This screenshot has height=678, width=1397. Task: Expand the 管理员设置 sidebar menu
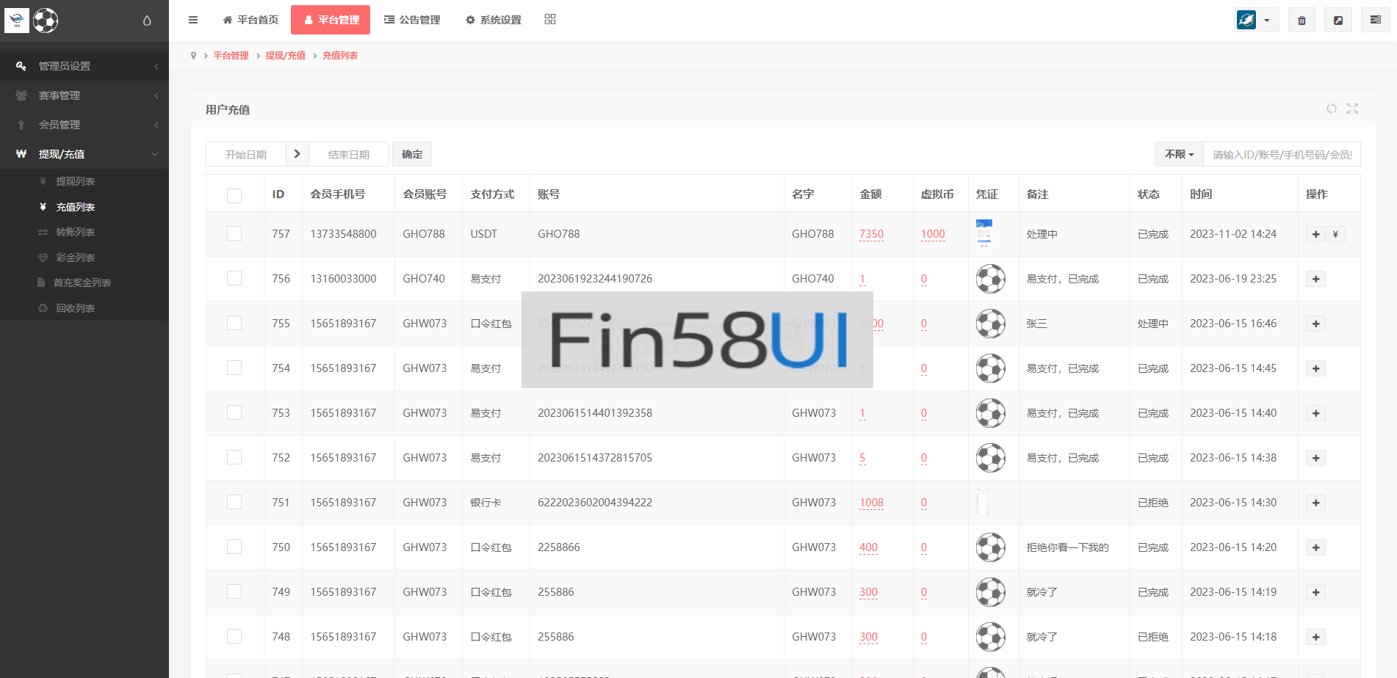coord(84,66)
